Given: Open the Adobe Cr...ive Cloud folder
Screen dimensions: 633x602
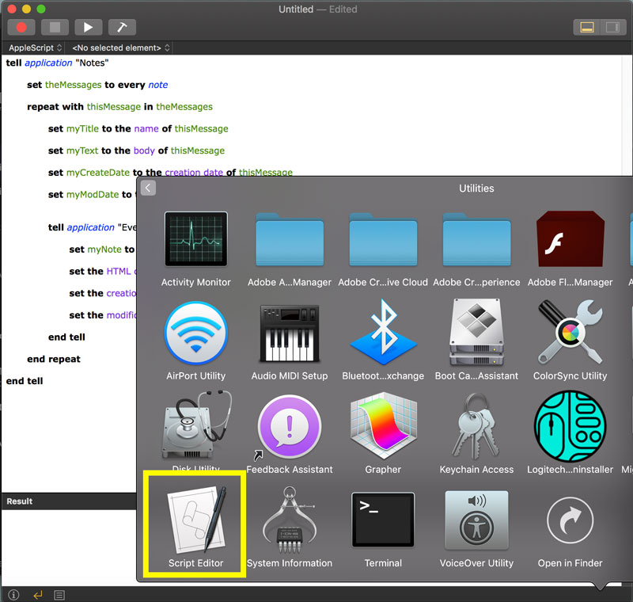Looking at the screenshot, I should [383, 249].
